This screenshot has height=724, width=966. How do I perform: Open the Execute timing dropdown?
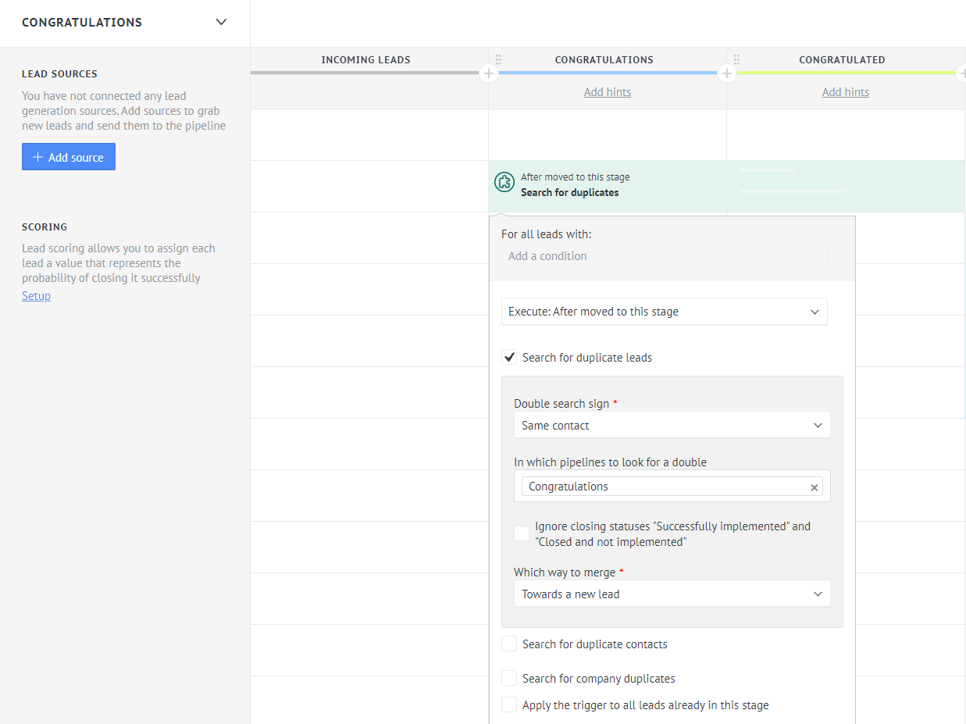click(664, 312)
